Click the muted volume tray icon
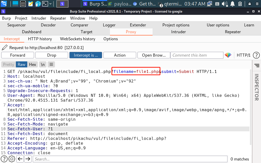This screenshot has height=163, width=261. [225, 4]
